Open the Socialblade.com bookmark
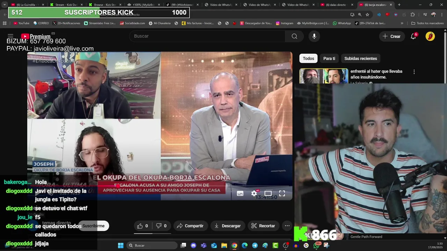Image resolution: width=447 pixels, height=251 pixels. click(132, 23)
